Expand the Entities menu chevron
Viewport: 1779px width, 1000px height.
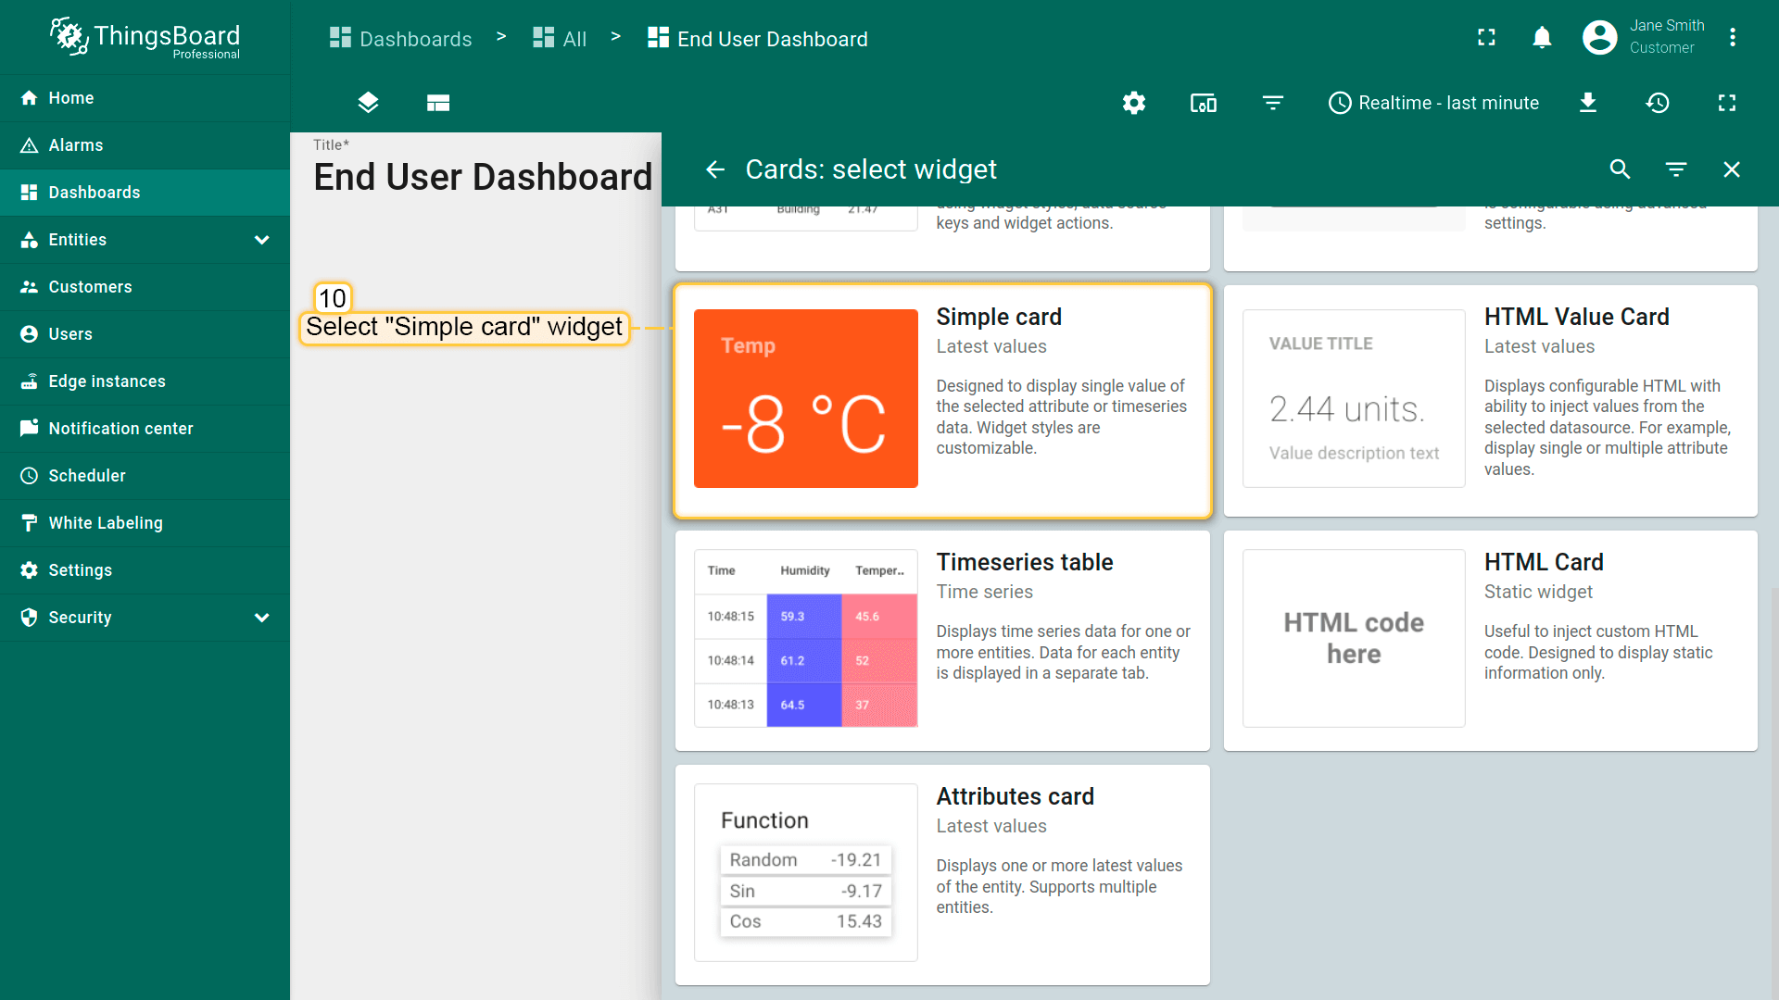pyautogui.click(x=262, y=240)
